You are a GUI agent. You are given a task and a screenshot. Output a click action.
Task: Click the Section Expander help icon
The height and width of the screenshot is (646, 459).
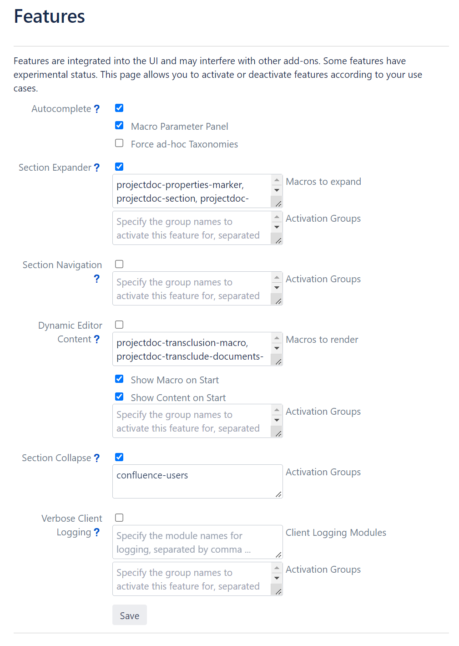[96, 168]
